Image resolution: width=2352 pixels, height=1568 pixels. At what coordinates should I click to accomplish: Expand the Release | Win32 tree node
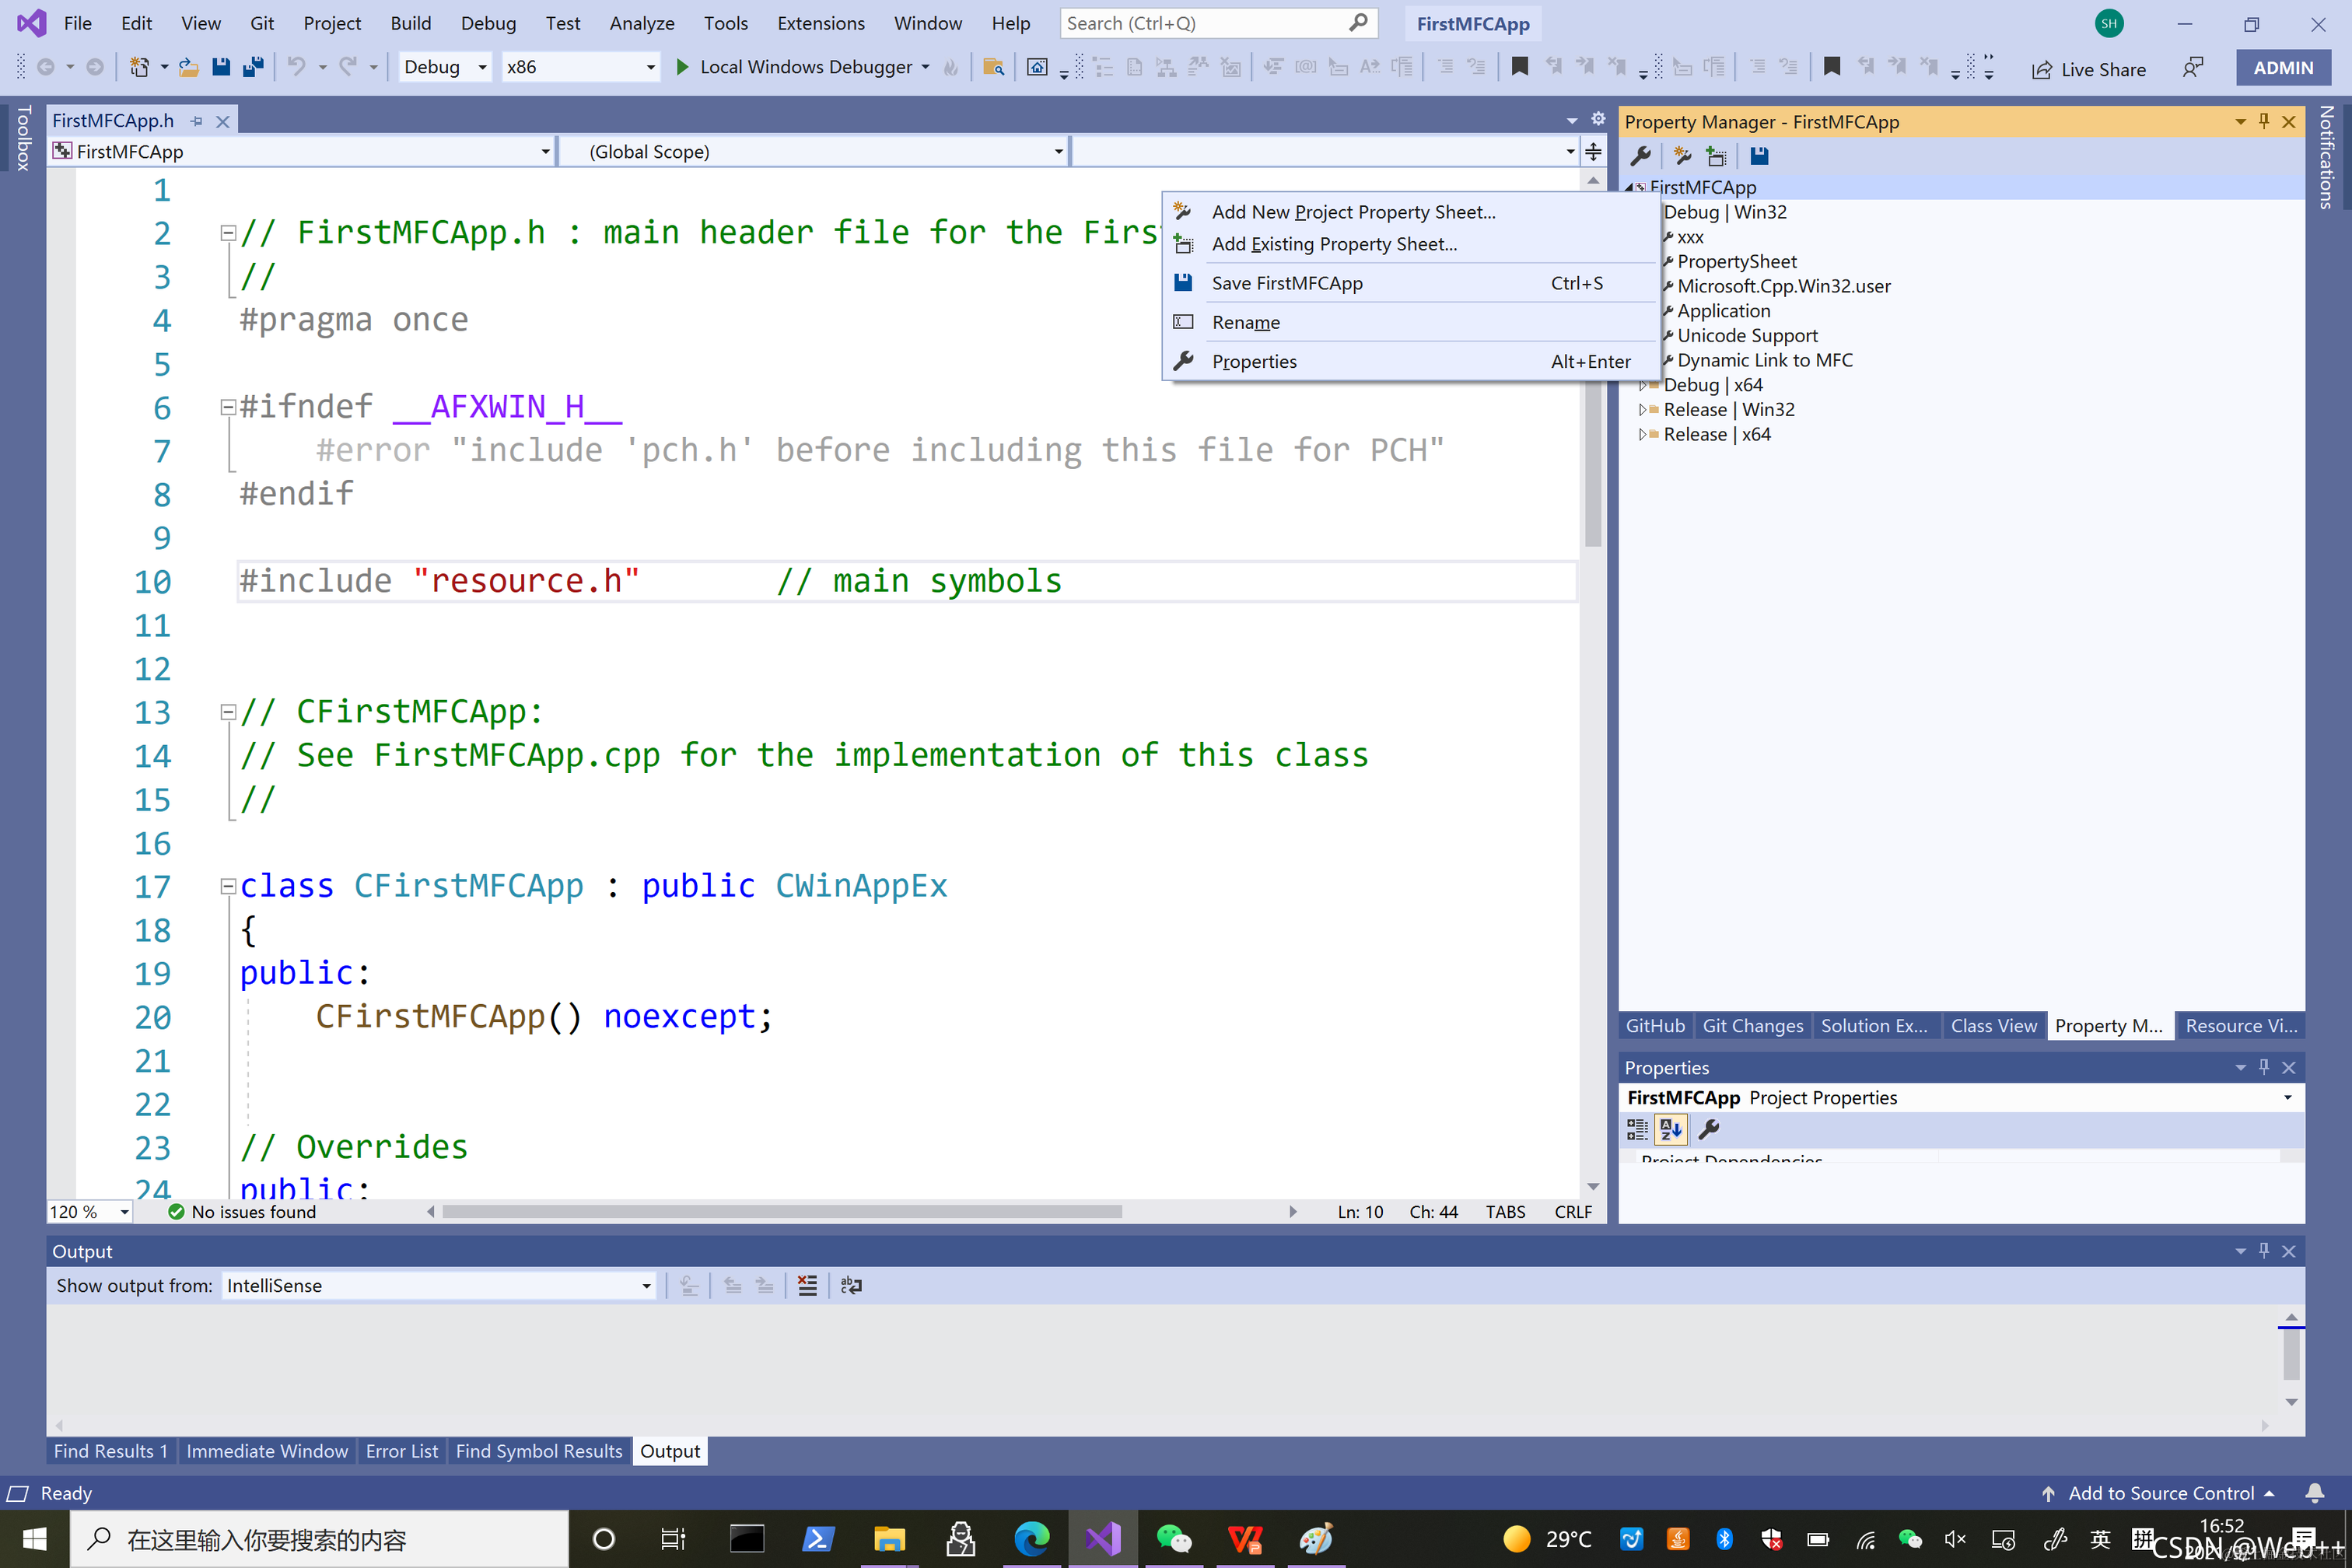(1642, 410)
